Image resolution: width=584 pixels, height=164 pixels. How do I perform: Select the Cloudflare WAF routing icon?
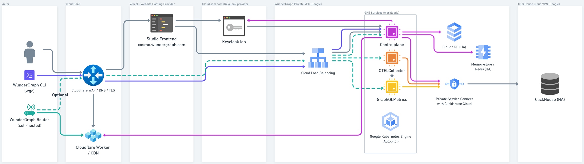(x=93, y=75)
